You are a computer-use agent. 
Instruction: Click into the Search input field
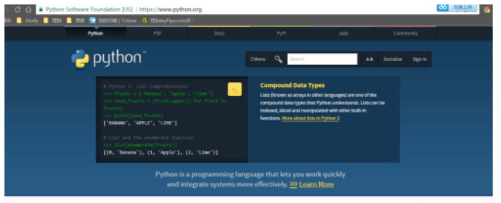pos(322,59)
